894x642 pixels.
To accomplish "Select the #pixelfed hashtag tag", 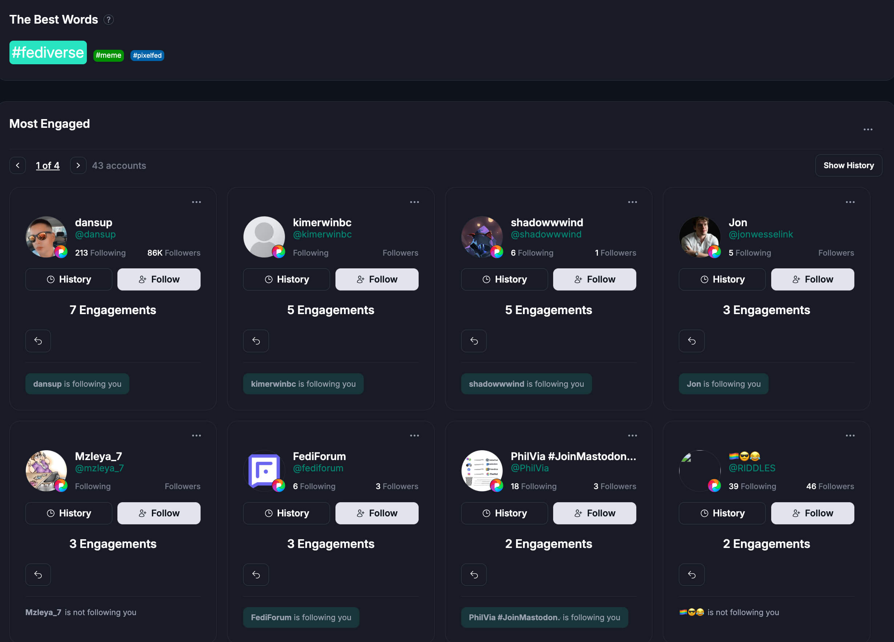I will click(147, 56).
